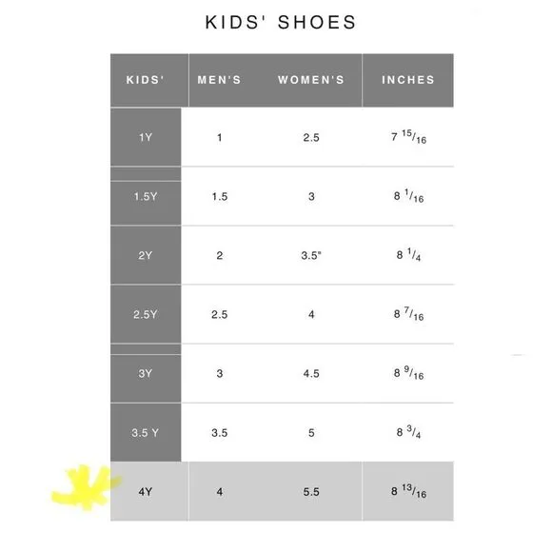Click the 2.5Y size row label
This screenshot has width=552, height=552.
point(146,314)
